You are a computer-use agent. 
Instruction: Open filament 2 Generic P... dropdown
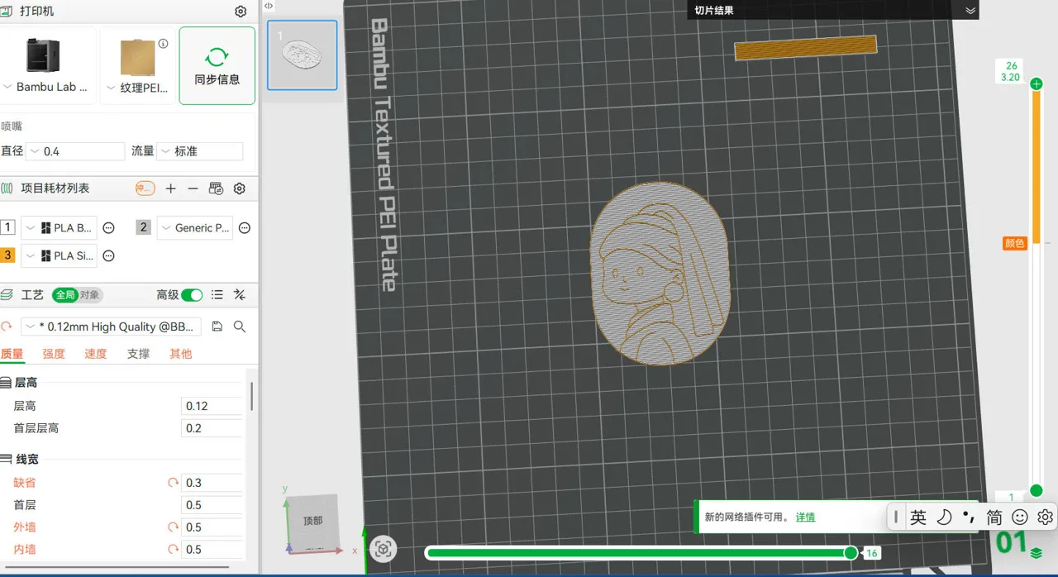(x=195, y=228)
